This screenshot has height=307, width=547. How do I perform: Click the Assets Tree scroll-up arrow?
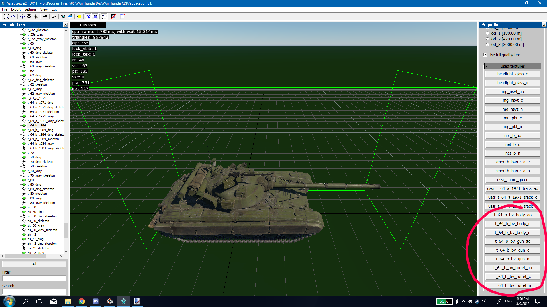click(66, 30)
